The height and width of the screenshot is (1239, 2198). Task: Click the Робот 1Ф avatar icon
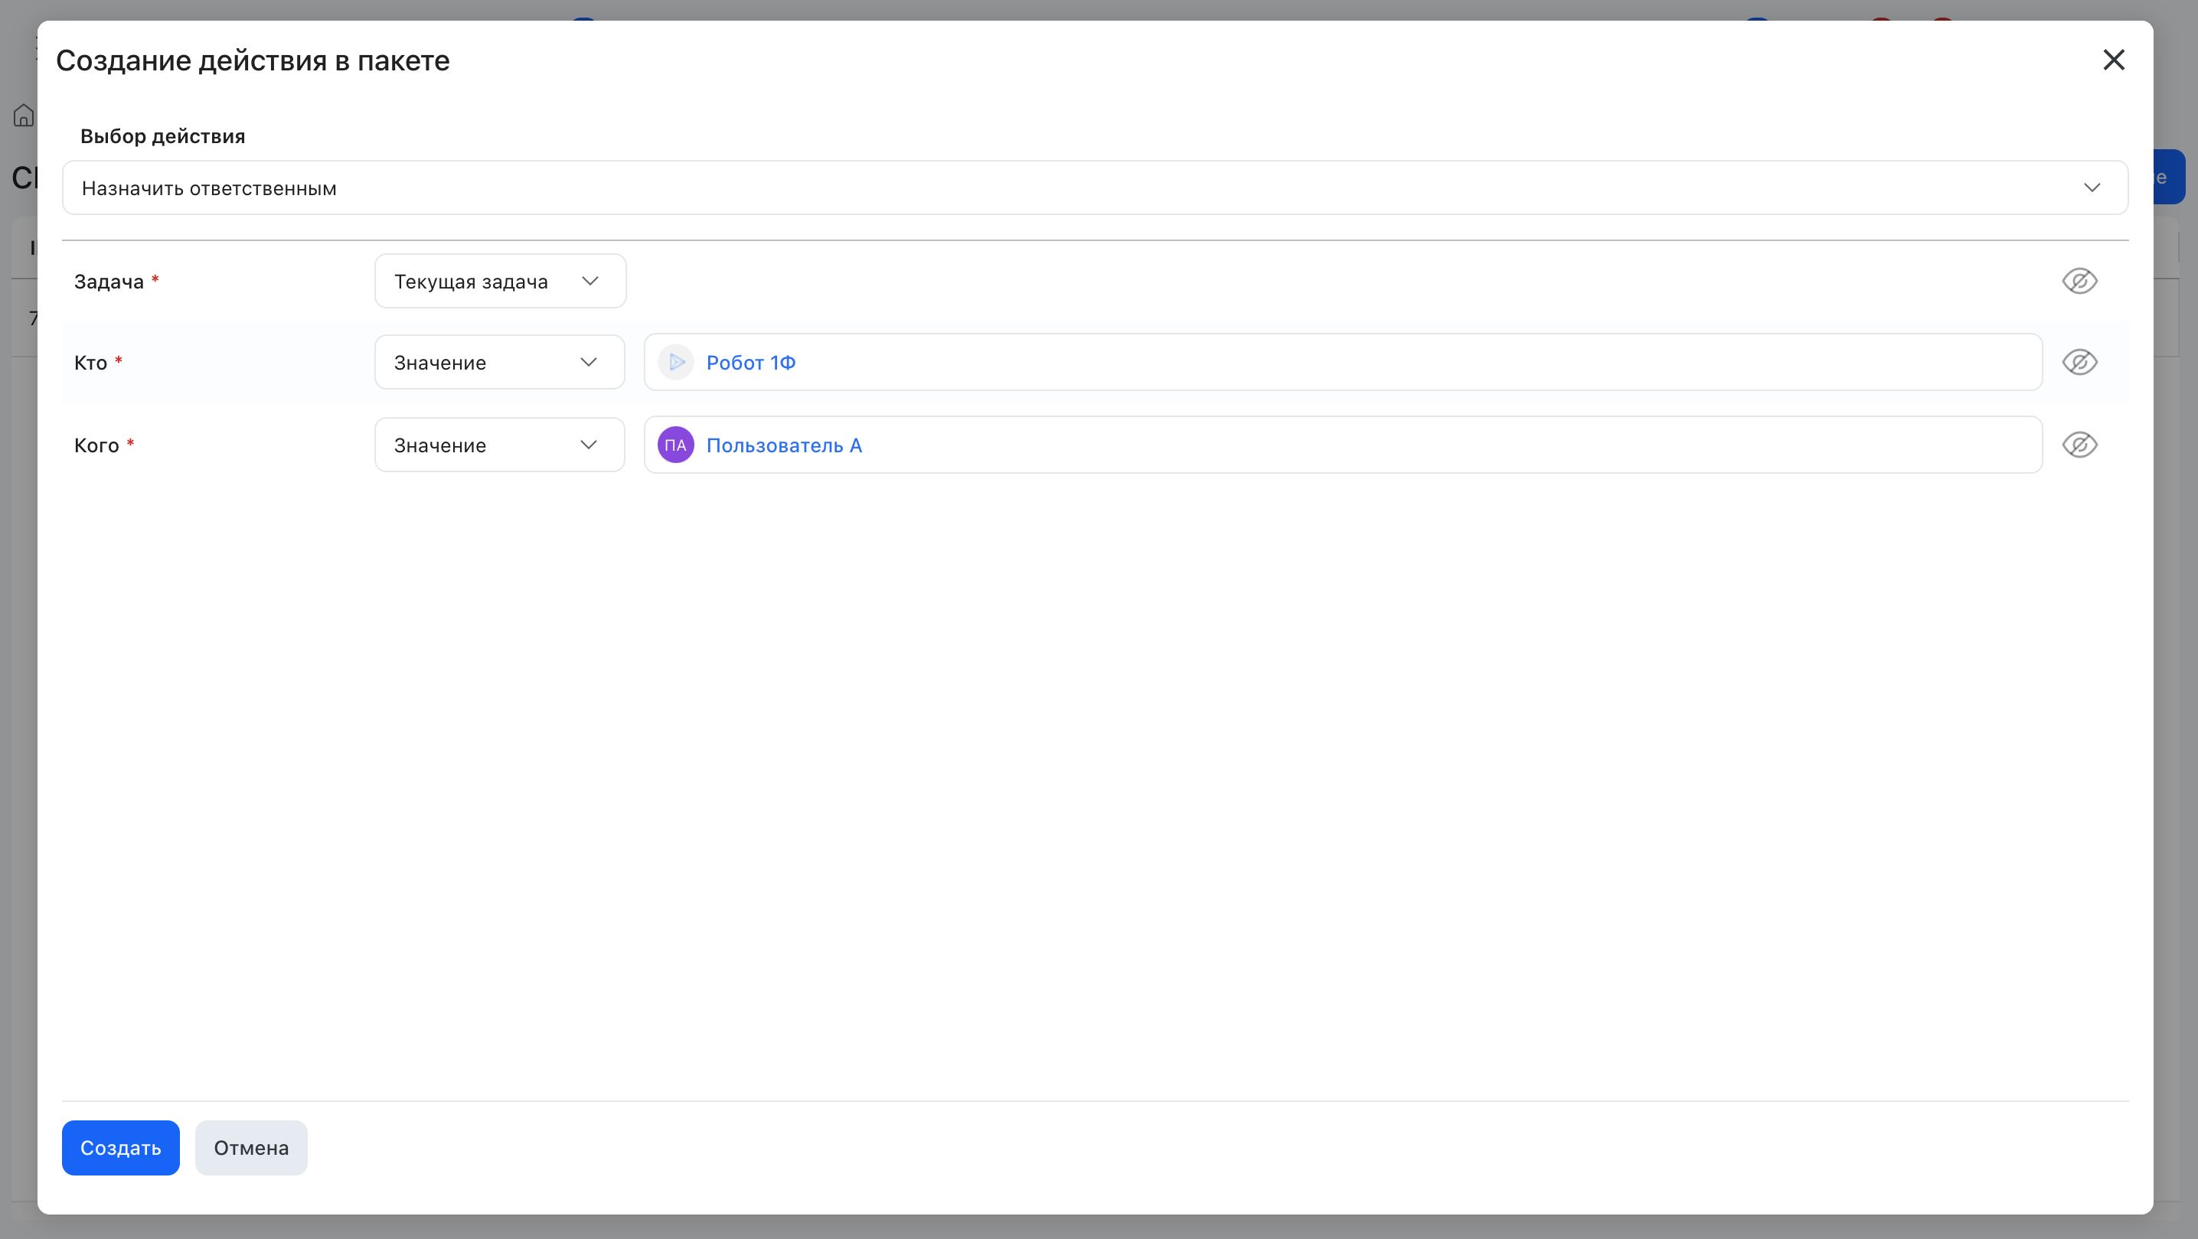[676, 363]
